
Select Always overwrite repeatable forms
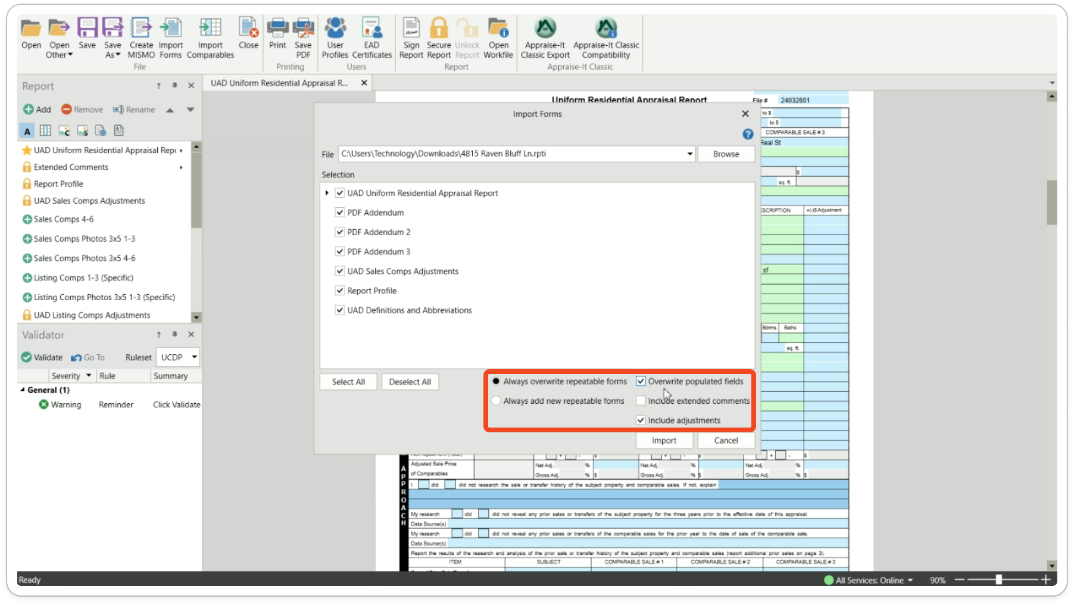coord(496,381)
